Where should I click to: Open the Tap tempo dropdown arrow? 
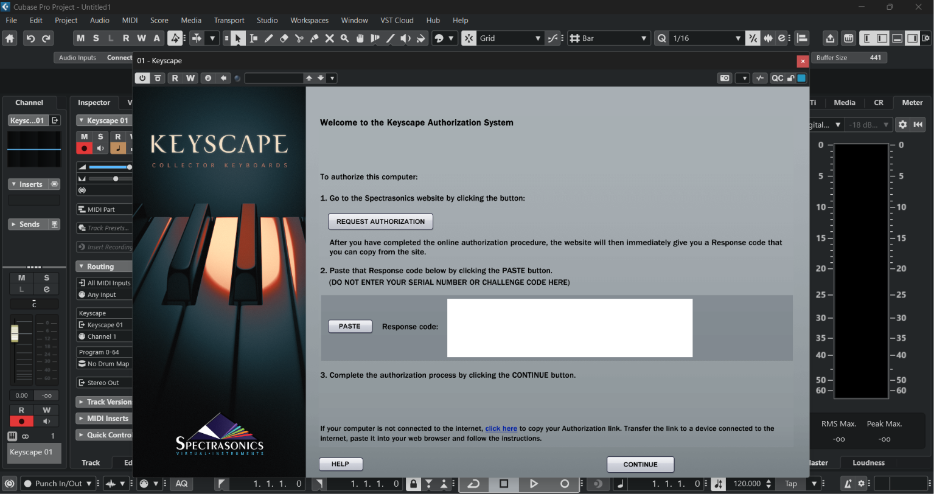coord(814,484)
